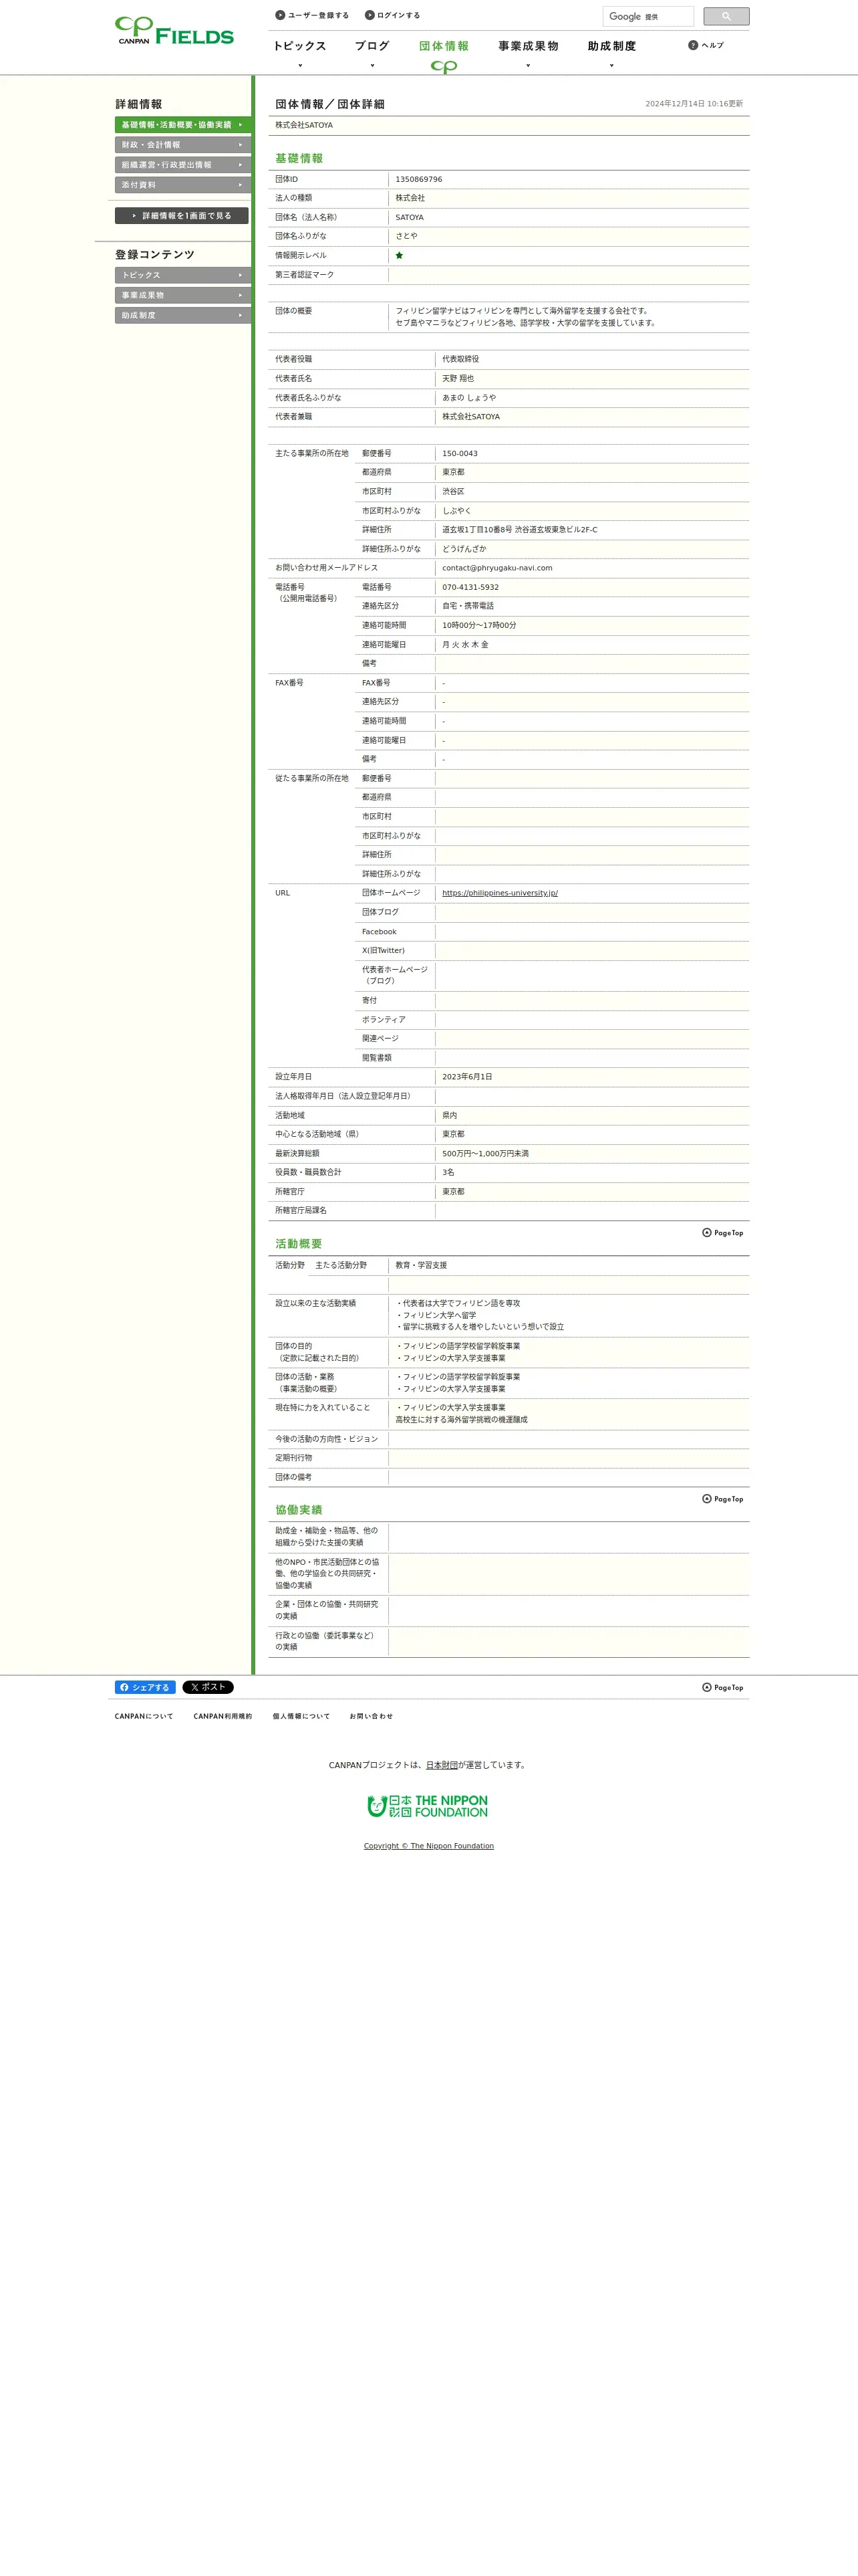Click the help question mark icon
The height and width of the screenshot is (2576, 858).
[693, 45]
